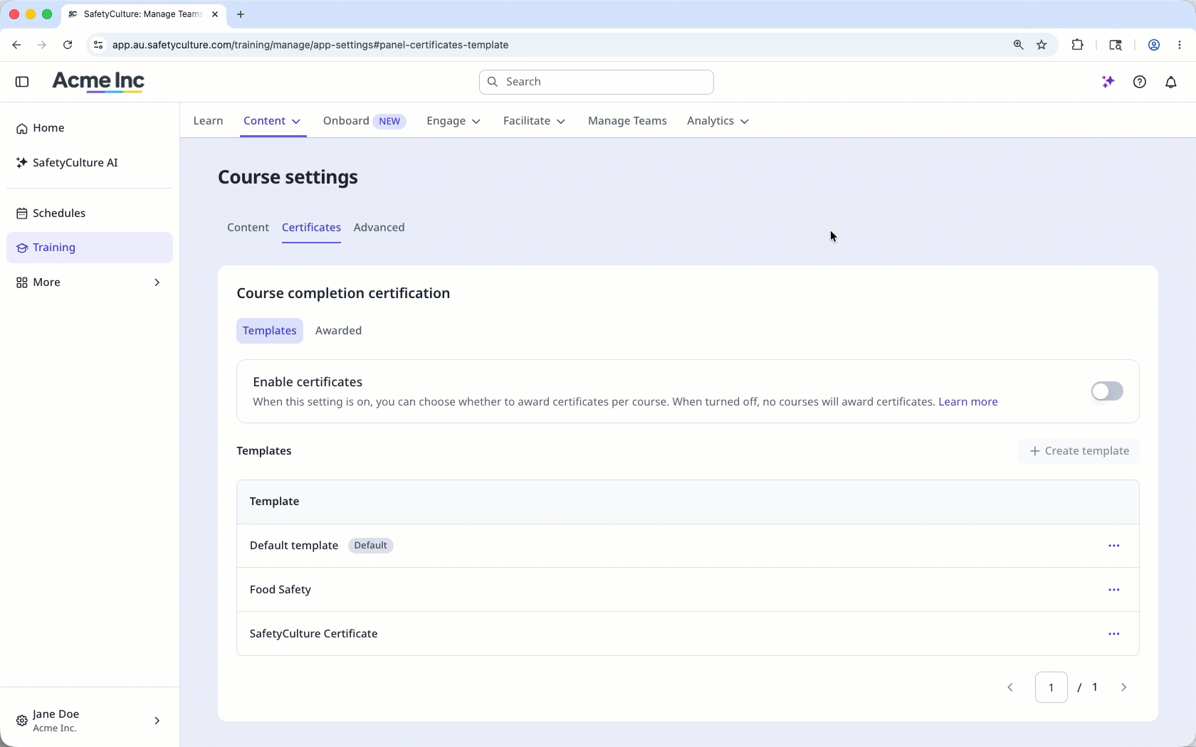1196x747 pixels.
Task: Click the browser address bar URL
Action: pos(310,45)
